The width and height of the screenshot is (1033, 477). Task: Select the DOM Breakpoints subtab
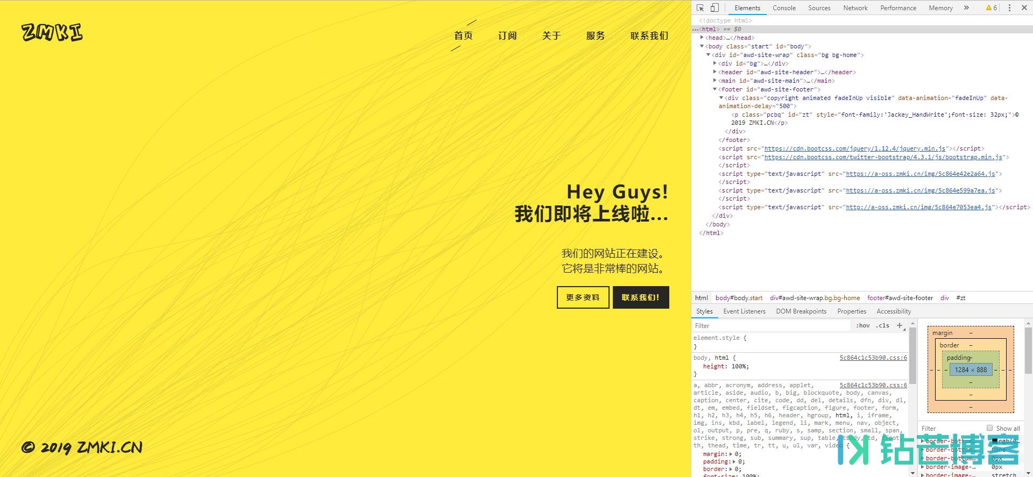[x=801, y=311]
